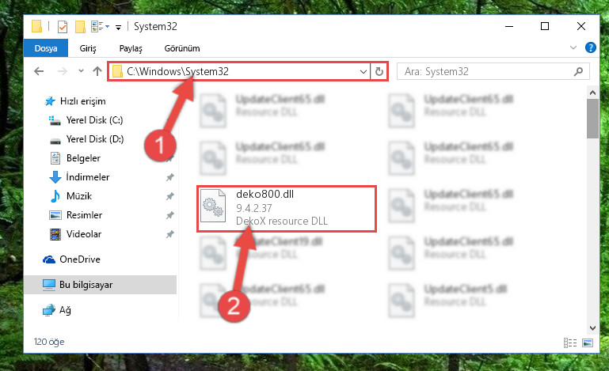Expand the ribbon with the chevron
Image resolution: width=609 pixels, height=371 pixels.
coord(573,47)
